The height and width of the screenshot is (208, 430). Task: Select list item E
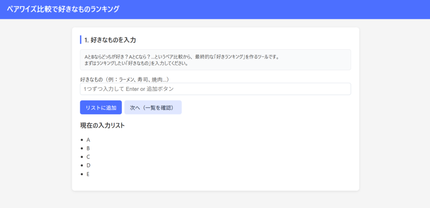point(88,174)
